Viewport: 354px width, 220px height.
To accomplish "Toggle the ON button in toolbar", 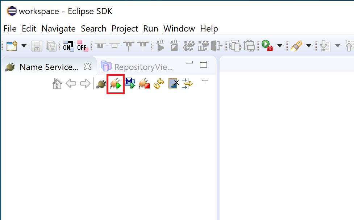I will pyautogui.click(x=68, y=46).
